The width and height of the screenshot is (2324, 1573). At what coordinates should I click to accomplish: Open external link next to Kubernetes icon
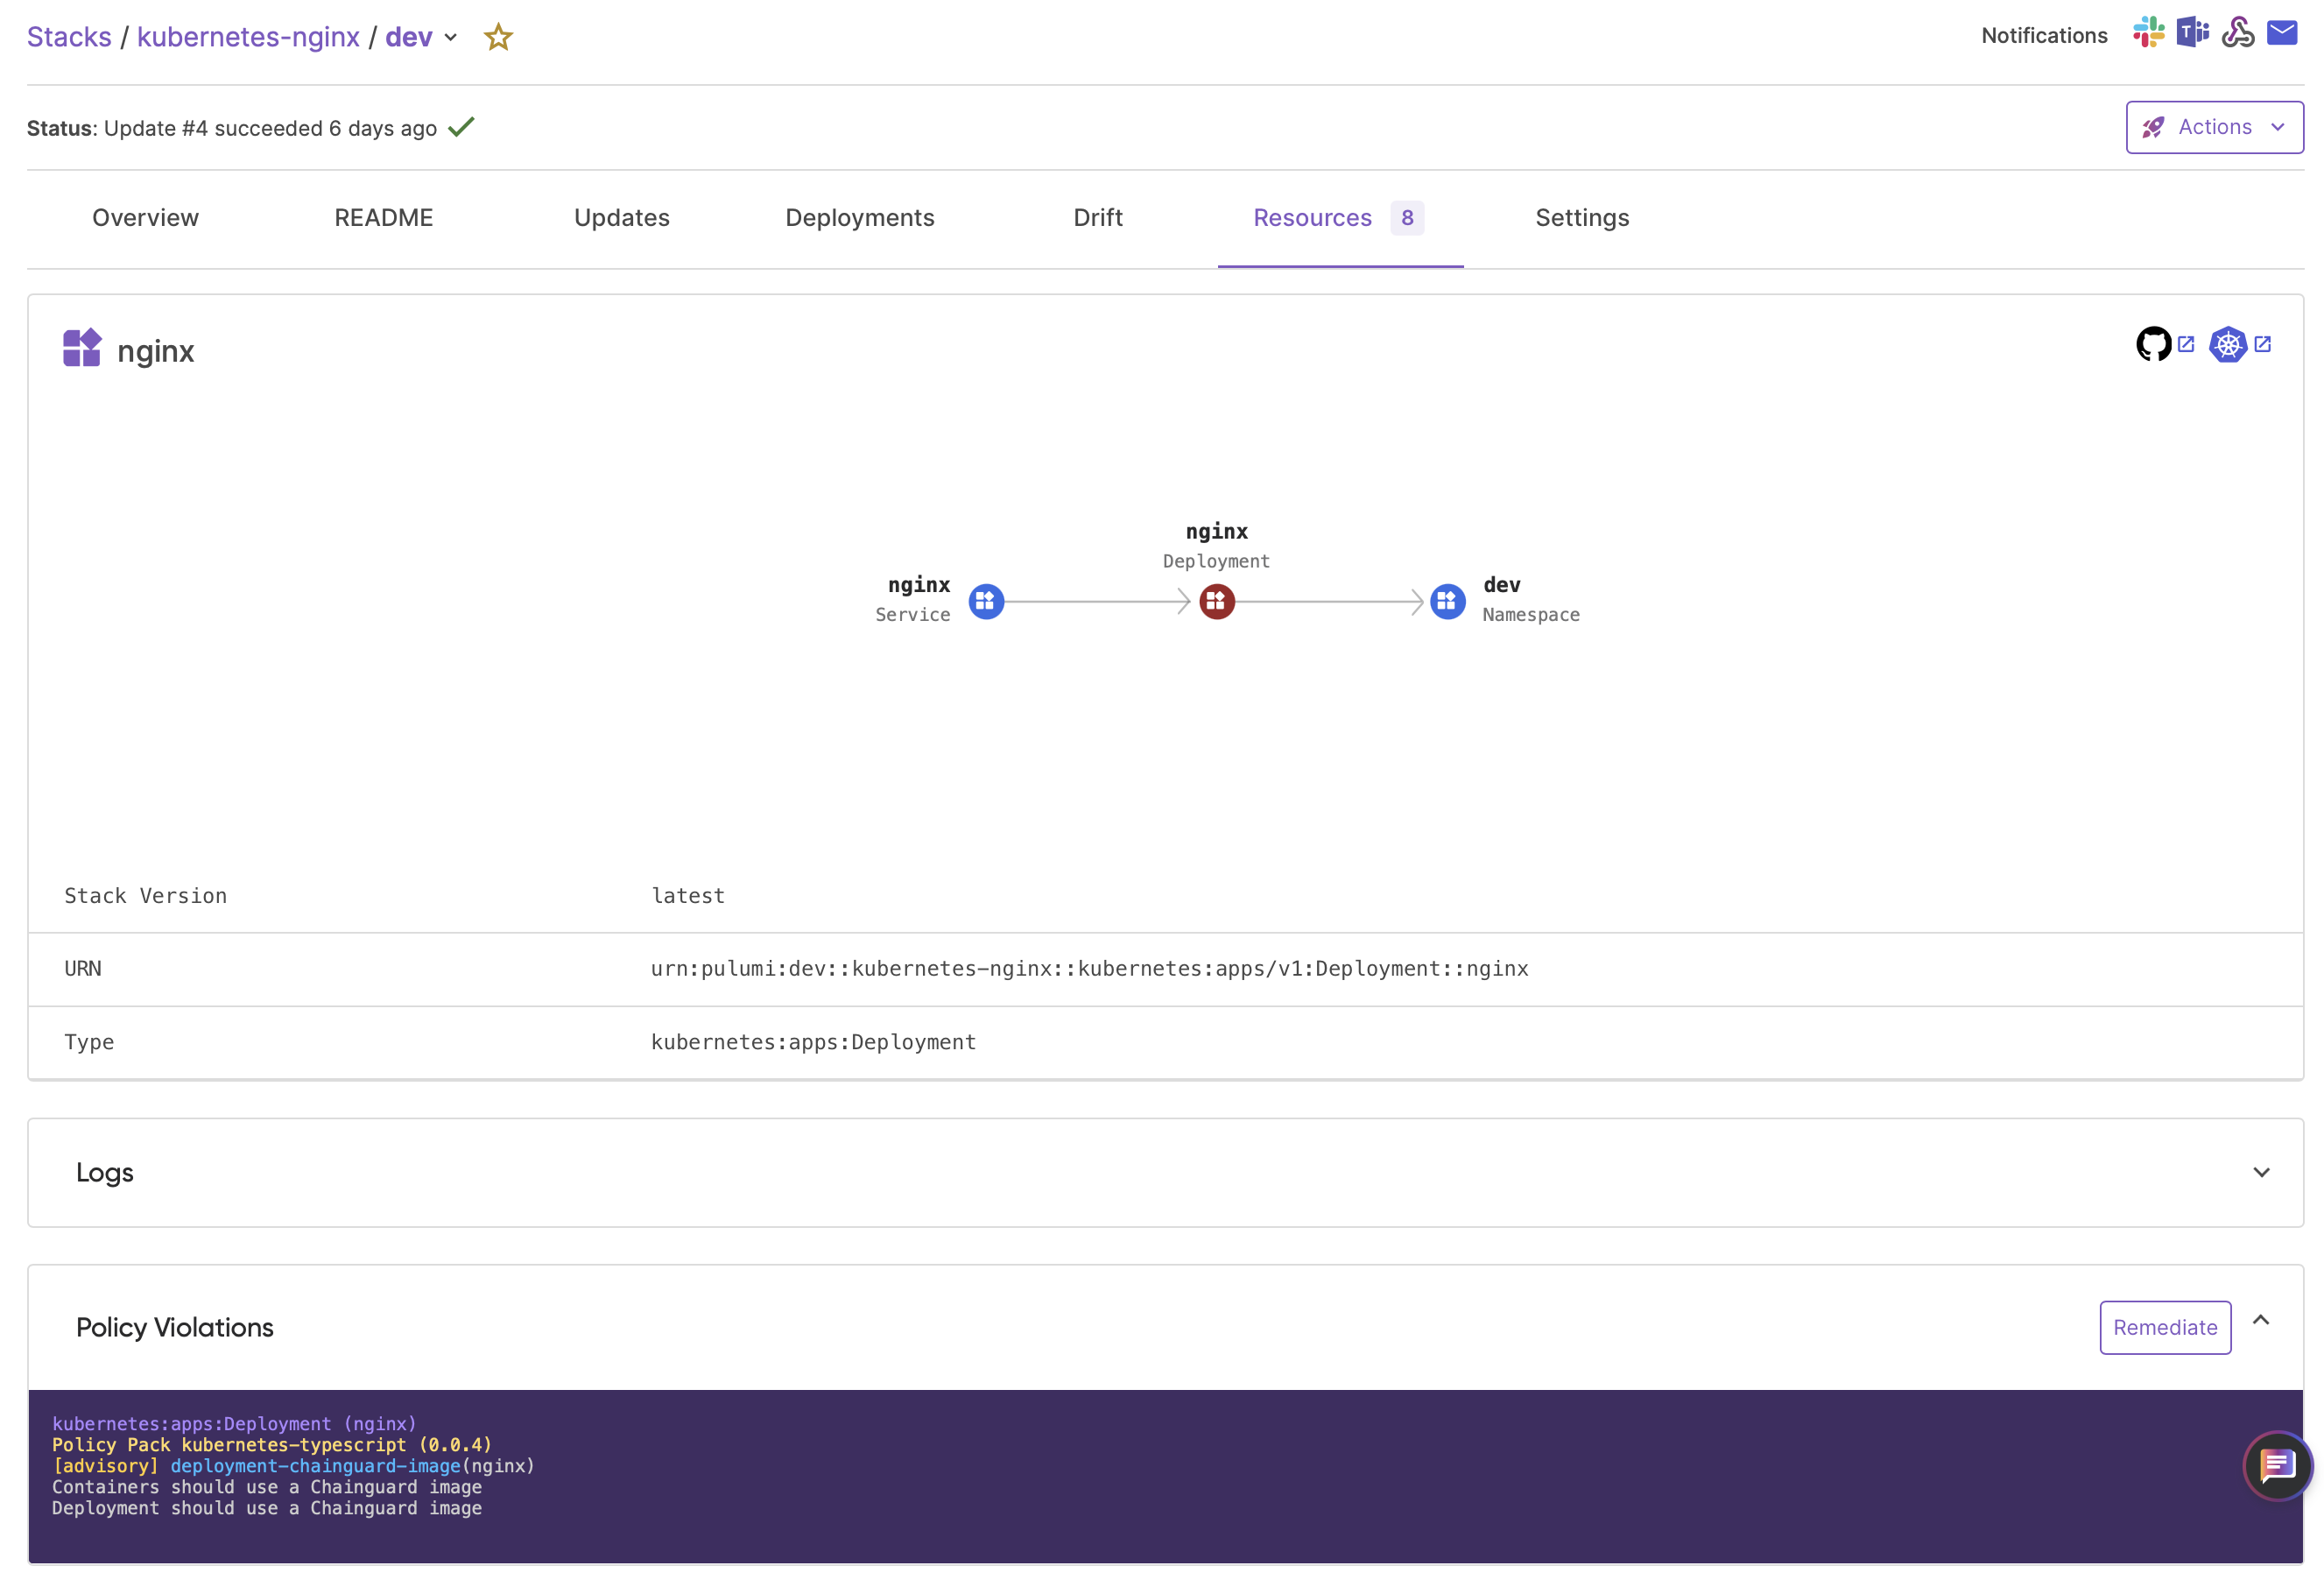2263,343
